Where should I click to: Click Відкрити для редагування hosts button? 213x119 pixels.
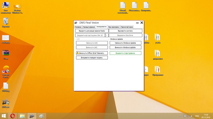click(x=92, y=31)
